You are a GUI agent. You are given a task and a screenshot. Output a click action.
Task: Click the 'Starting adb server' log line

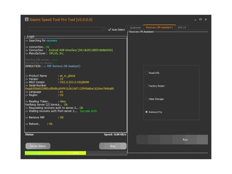click(41, 60)
